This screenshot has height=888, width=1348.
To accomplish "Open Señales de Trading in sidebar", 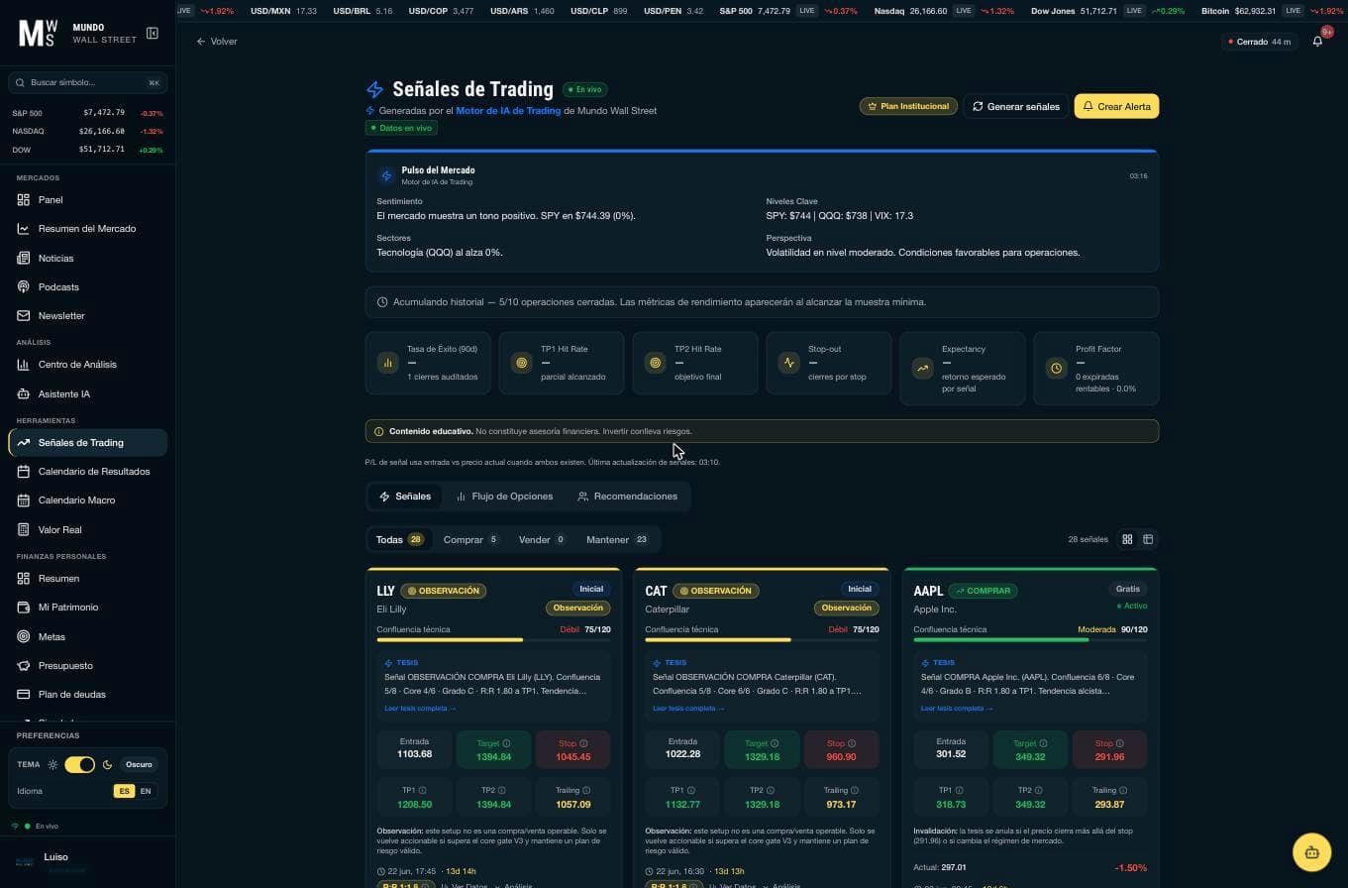I will pos(87,442).
